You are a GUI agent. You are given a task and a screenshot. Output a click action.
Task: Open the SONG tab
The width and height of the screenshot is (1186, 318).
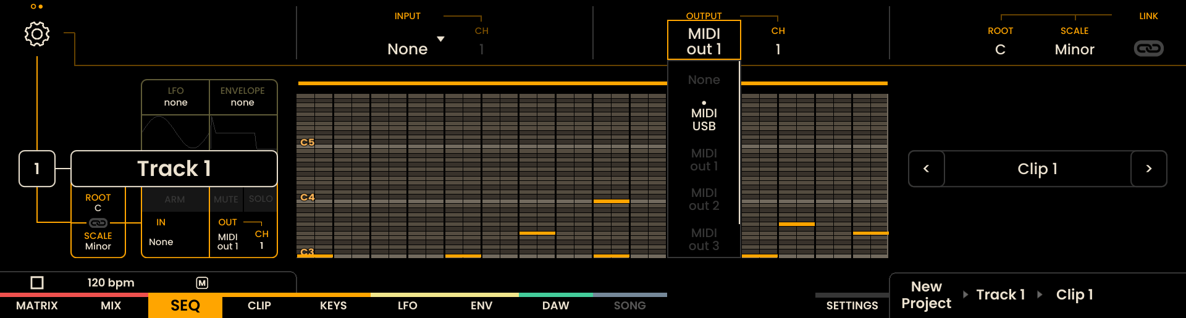click(x=630, y=306)
